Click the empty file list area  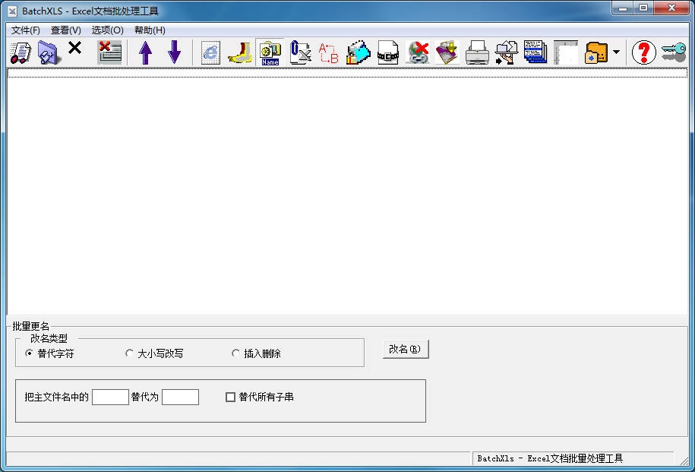[x=348, y=192]
